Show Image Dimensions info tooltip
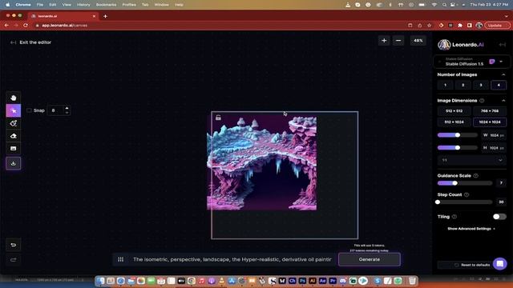The width and height of the screenshot is (513, 288). 482,101
